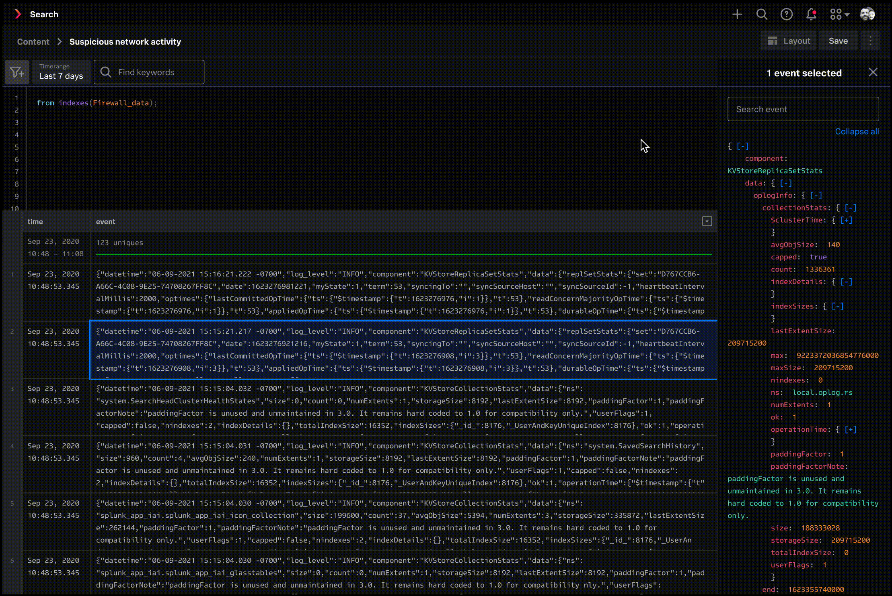892x596 pixels.
Task: Click the Save button
Action: [x=838, y=41]
